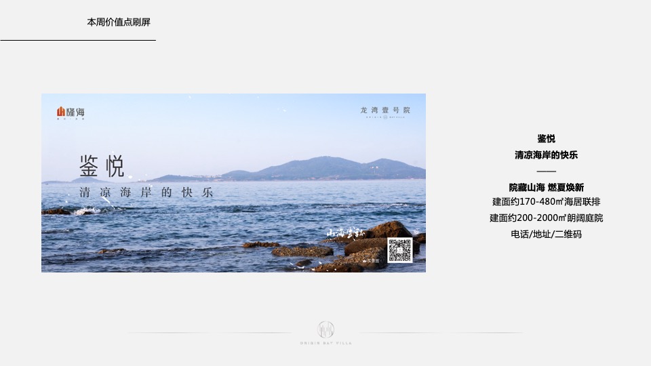Click the bold 清凉海岸的快乐 line in the right text block
Screen dimensions: 651x366
click(546, 155)
